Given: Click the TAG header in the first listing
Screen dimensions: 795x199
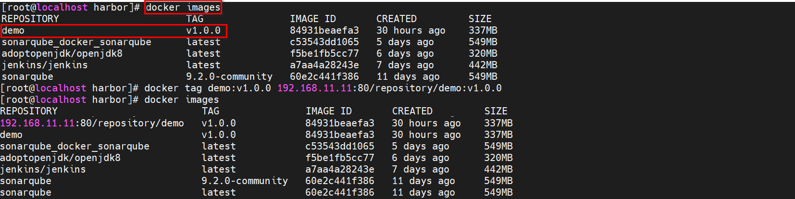Looking at the screenshot, I should pos(195,19).
